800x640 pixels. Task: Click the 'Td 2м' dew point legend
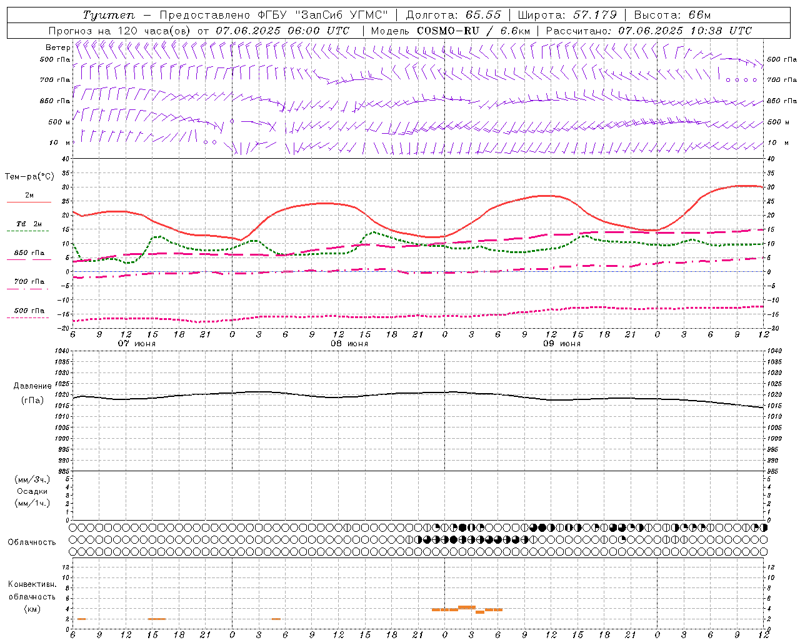pos(29,224)
